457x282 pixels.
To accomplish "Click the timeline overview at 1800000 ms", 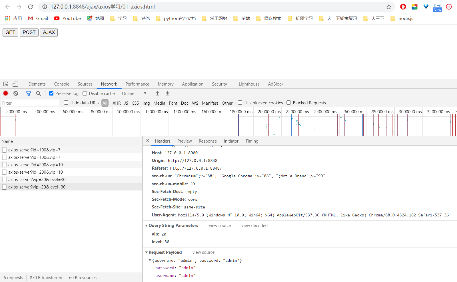I will click(x=241, y=112).
